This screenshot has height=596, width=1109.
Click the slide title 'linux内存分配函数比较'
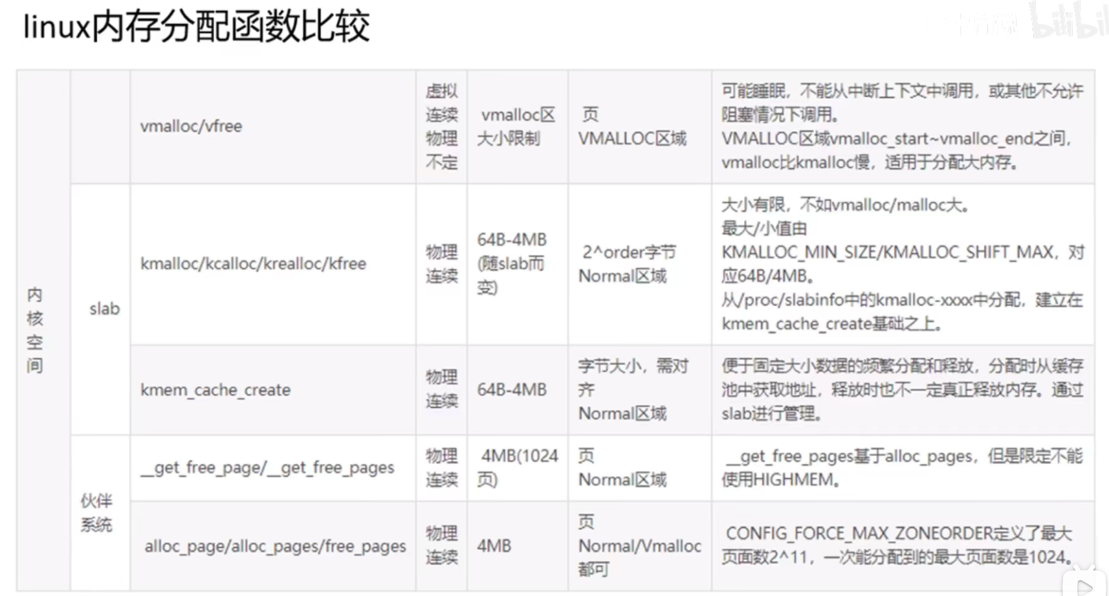click(196, 27)
